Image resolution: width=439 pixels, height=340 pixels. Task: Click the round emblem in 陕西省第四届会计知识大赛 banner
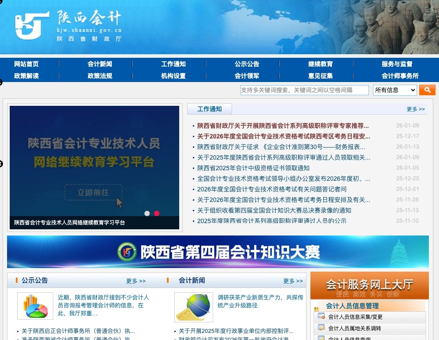[x=128, y=251]
